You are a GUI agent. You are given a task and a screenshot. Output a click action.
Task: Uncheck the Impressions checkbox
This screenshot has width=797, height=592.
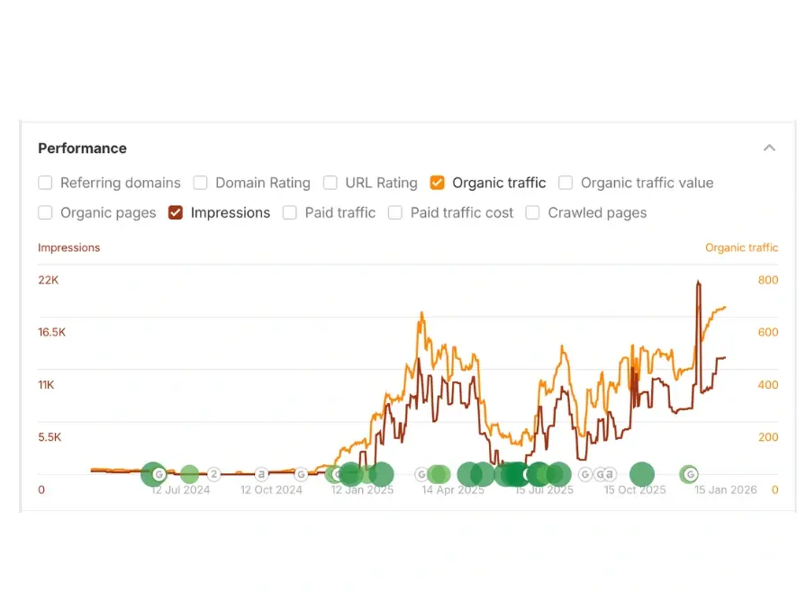point(174,212)
